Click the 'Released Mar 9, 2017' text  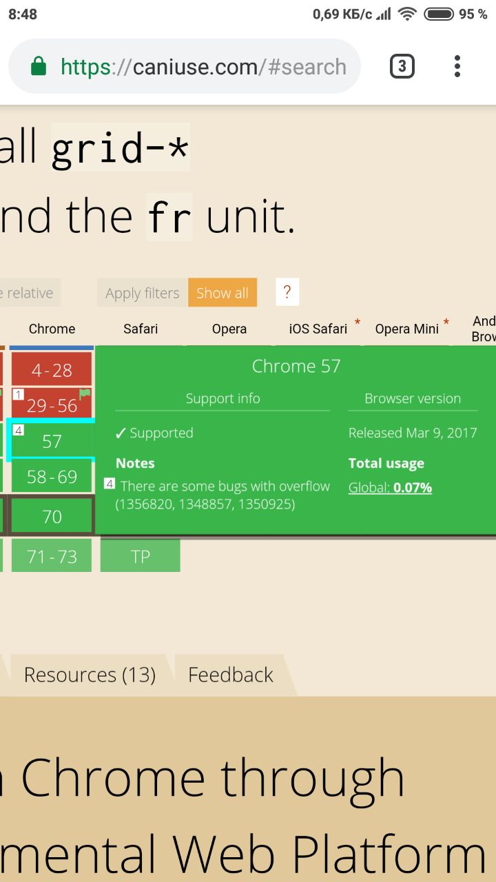[x=413, y=433]
